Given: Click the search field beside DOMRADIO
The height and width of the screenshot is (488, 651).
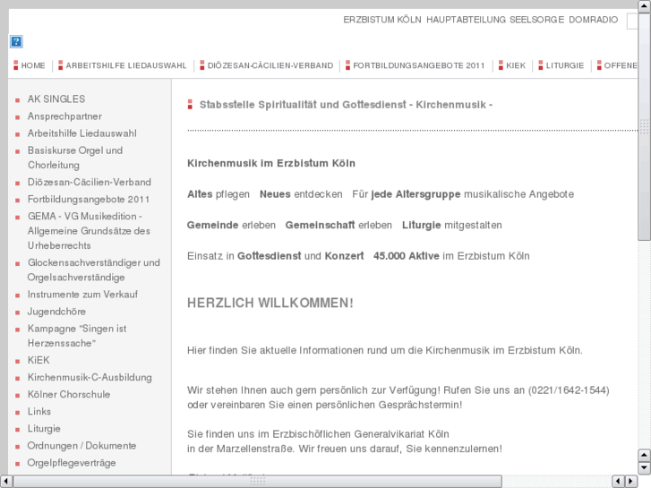Looking at the screenshot, I should 632,21.
